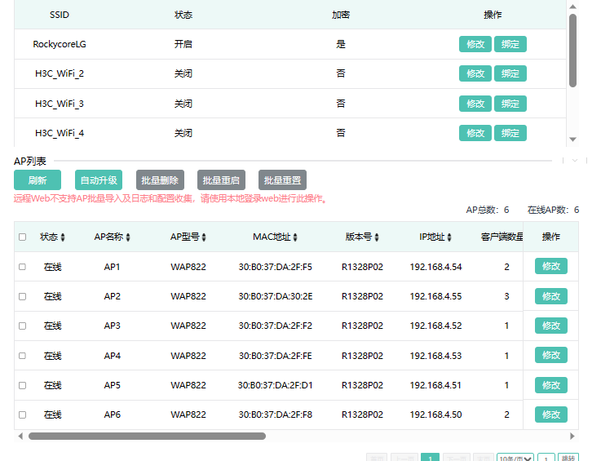
Task: Click 修改 button for AP1
Action: 551,266
